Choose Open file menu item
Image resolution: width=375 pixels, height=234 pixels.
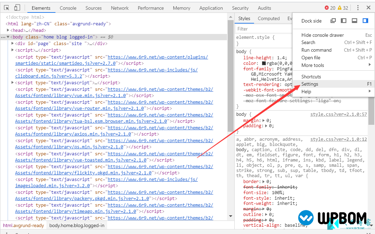point(333,58)
